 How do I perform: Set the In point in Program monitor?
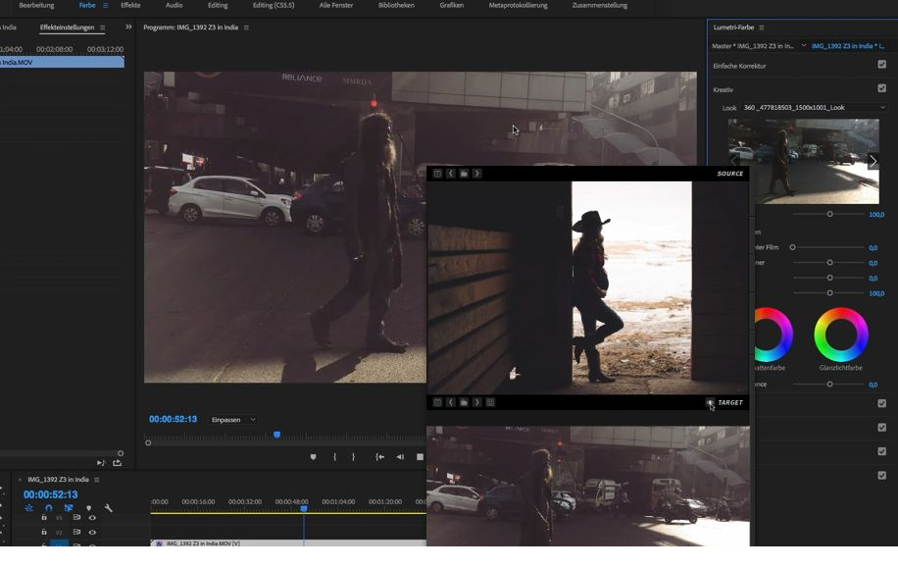point(334,457)
